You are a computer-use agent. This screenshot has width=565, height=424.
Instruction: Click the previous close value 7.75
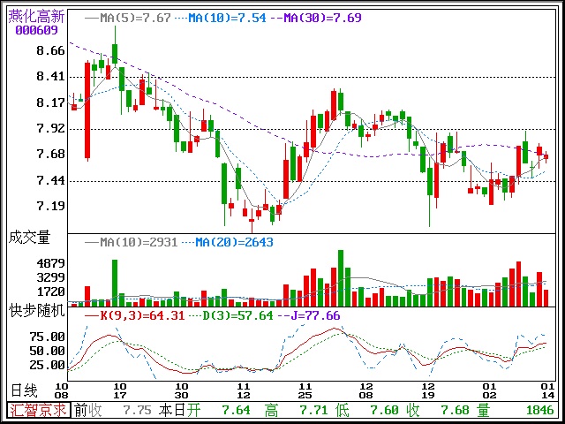click(x=137, y=410)
